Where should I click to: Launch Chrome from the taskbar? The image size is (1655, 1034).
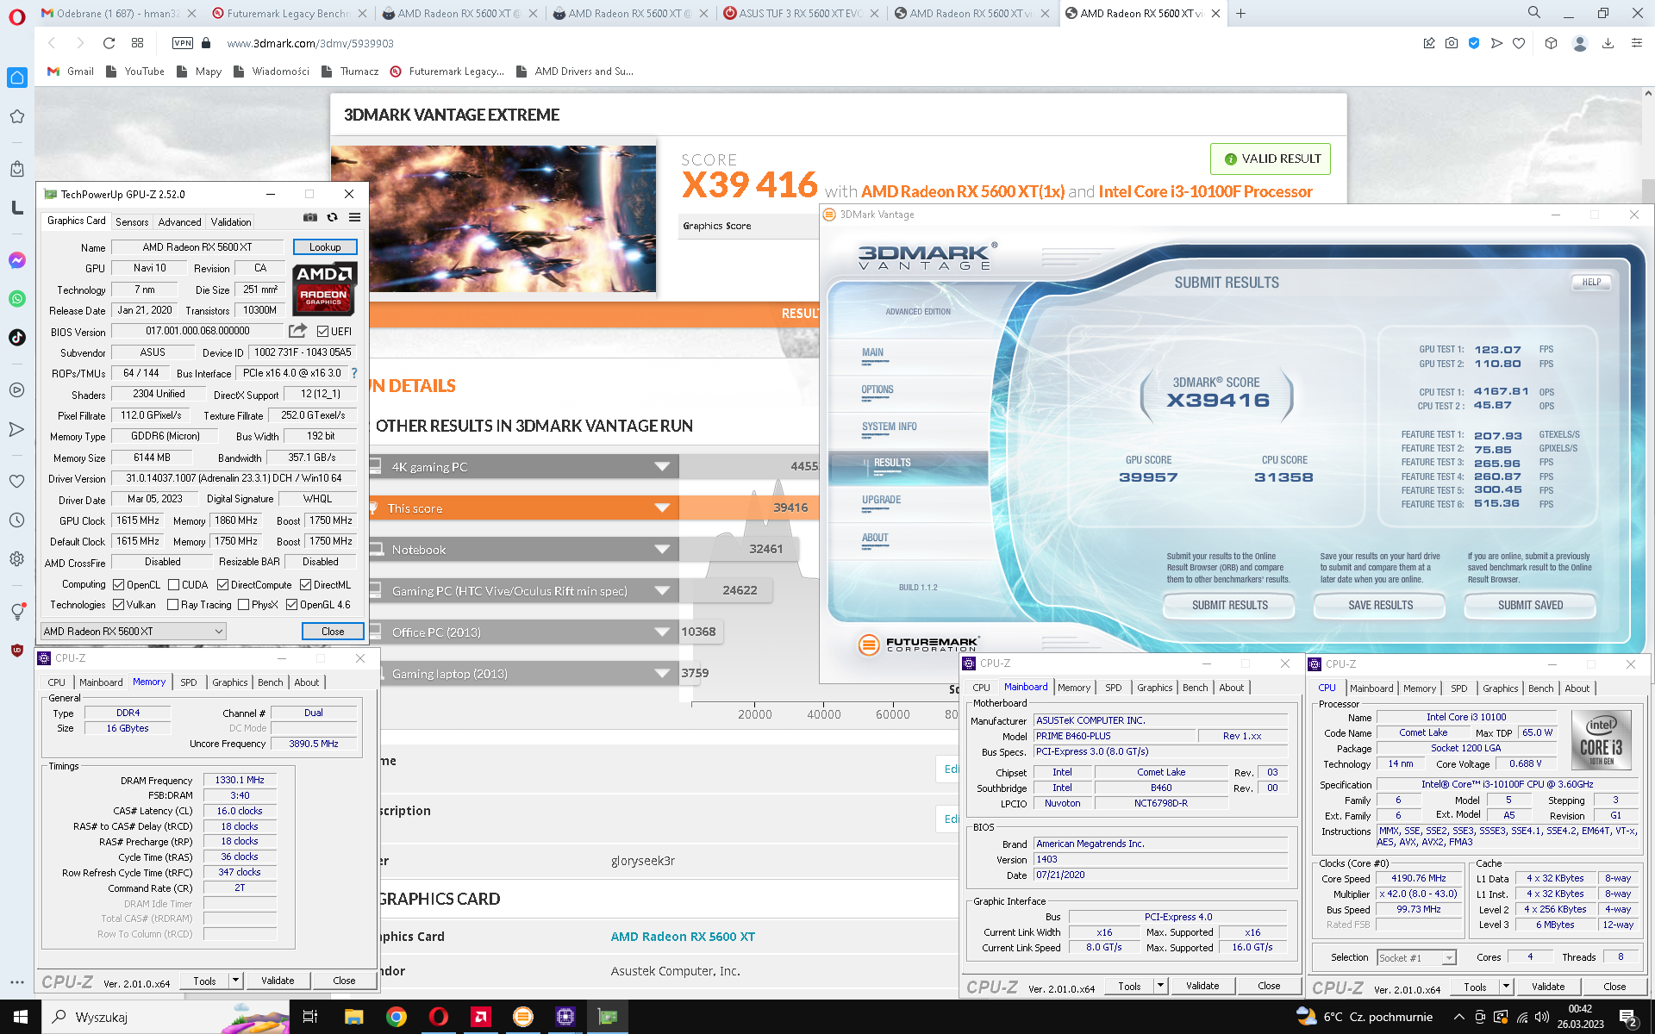click(x=396, y=1017)
